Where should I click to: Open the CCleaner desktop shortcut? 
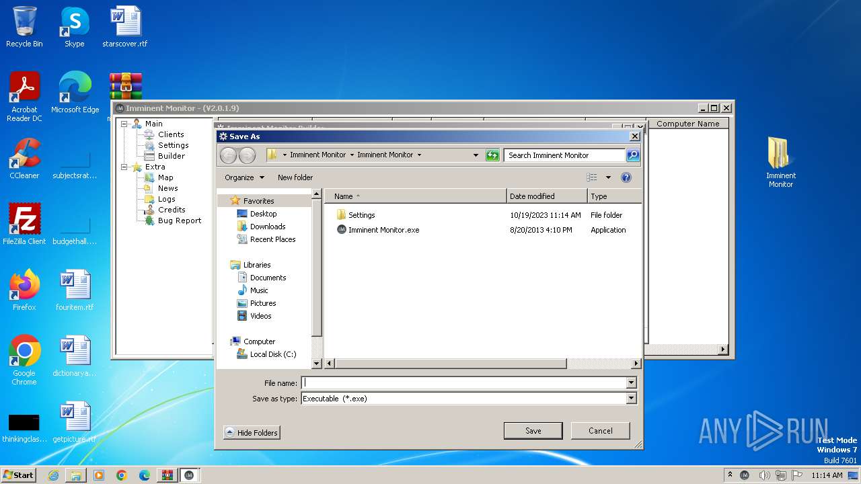[24, 159]
